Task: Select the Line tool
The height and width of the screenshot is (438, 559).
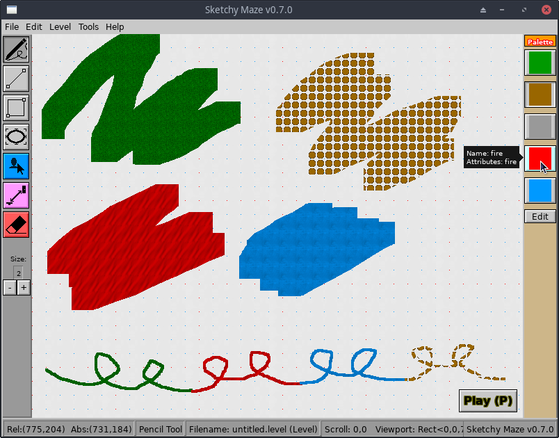Action: pos(16,79)
